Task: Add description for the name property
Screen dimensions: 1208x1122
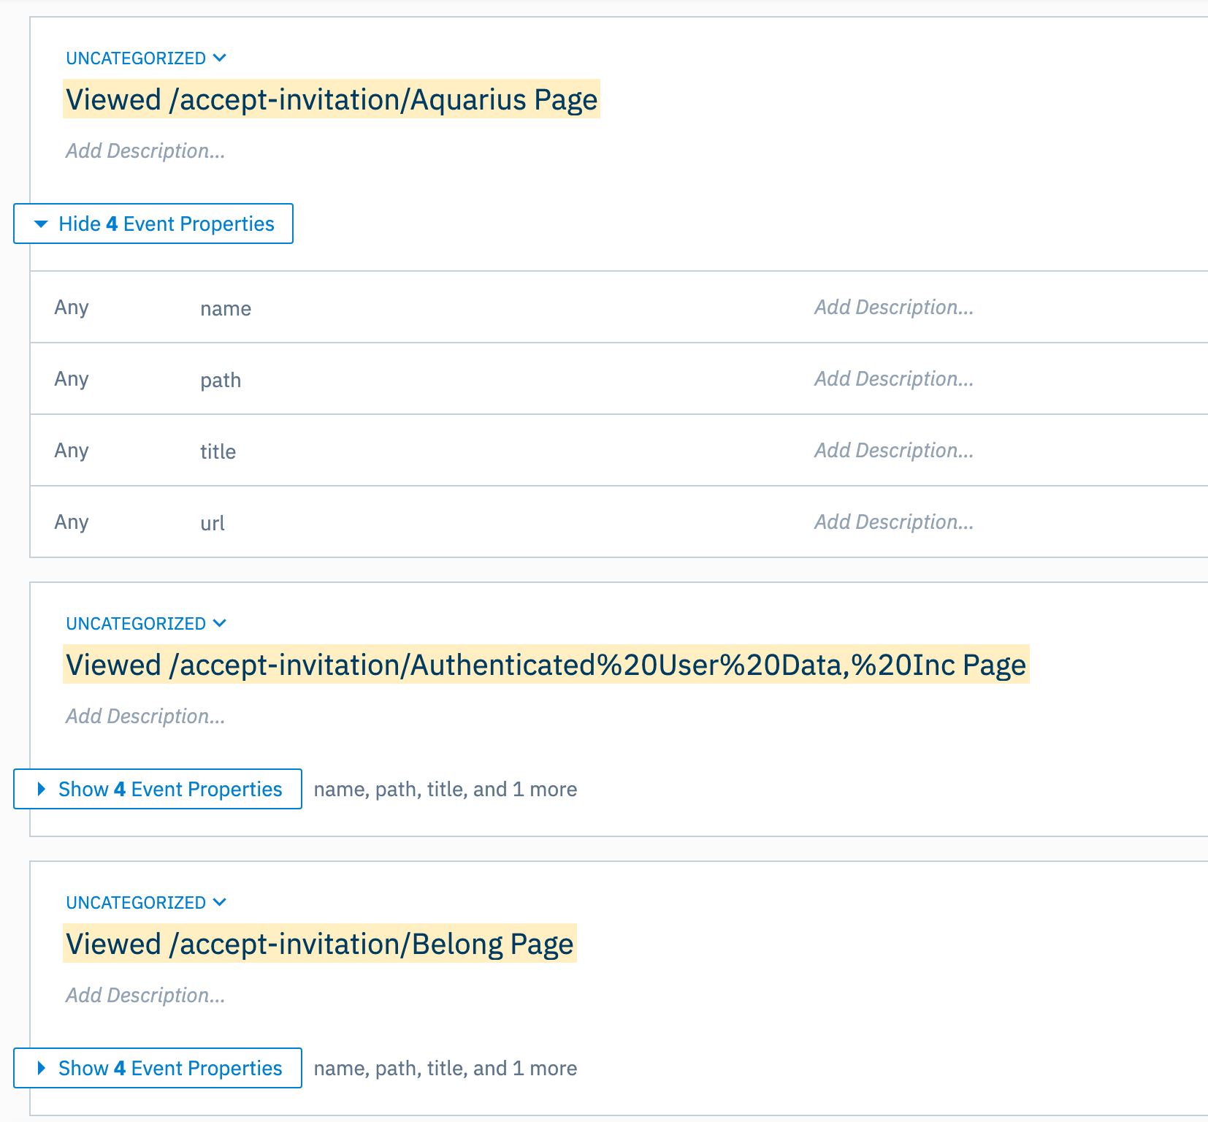Action: [x=894, y=308]
